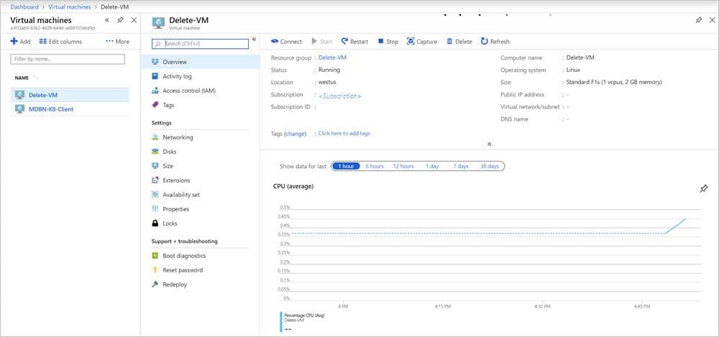Image resolution: width=719 pixels, height=337 pixels.
Task: Open the <Subscription> link
Action: 340,96
